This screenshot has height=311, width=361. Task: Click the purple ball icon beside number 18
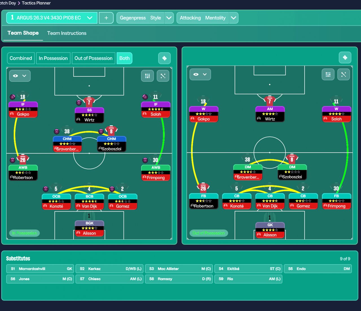(x=12, y=97)
